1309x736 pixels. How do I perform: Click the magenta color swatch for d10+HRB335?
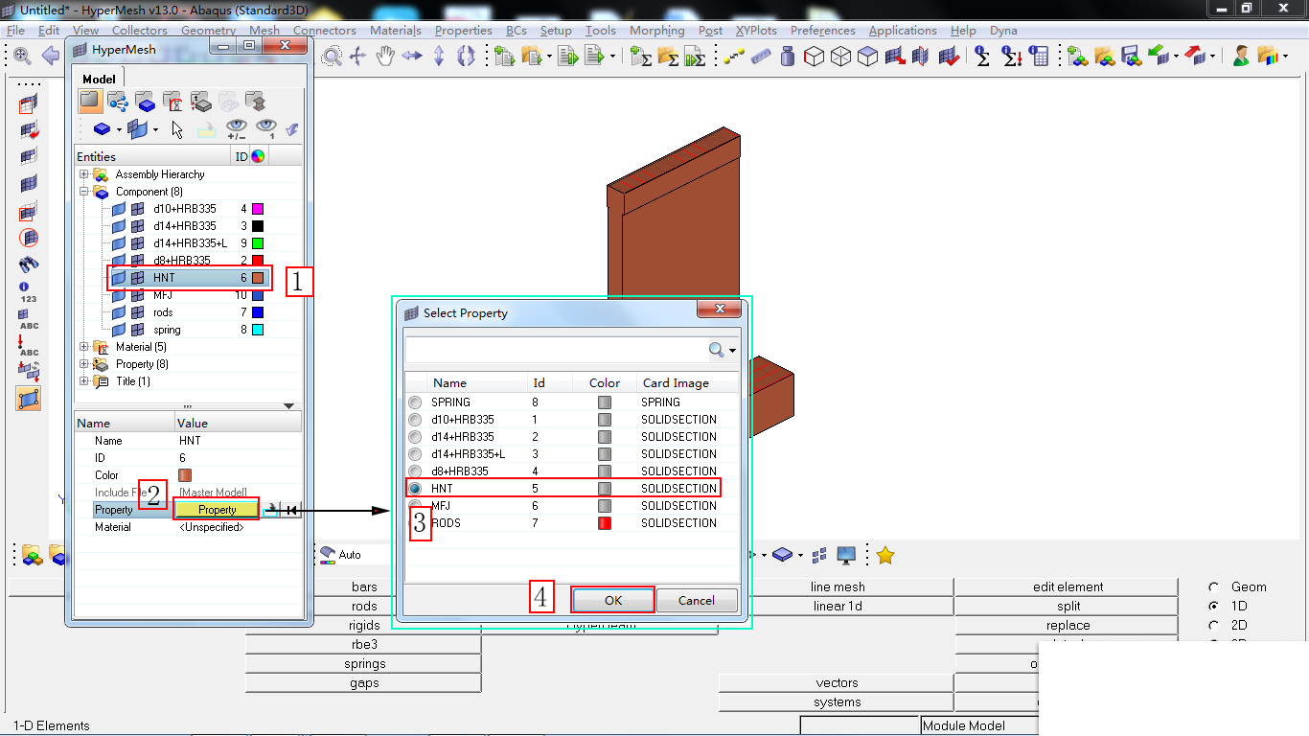pyautogui.click(x=258, y=209)
